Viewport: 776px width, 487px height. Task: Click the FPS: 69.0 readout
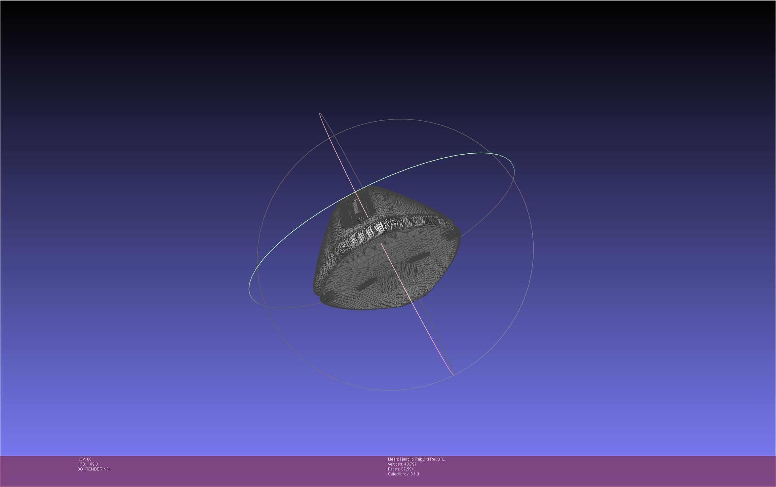88,464
